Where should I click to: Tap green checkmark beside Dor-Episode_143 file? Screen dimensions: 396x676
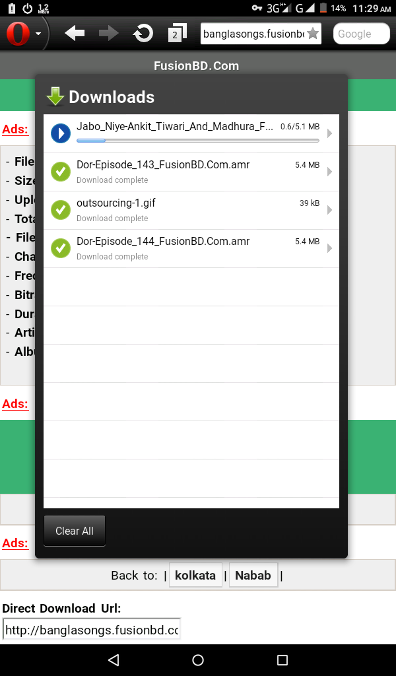pyautogui.click(x=61, y=172)
